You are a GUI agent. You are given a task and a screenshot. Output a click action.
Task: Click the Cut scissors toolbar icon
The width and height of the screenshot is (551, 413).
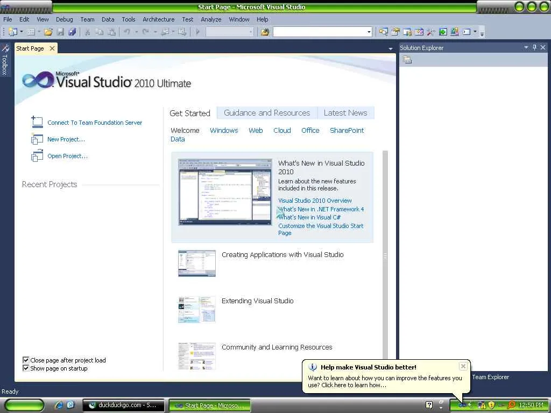coord(88,32)
